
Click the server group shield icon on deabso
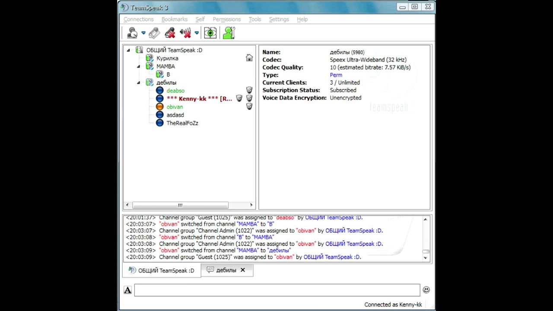click(249, 90)
